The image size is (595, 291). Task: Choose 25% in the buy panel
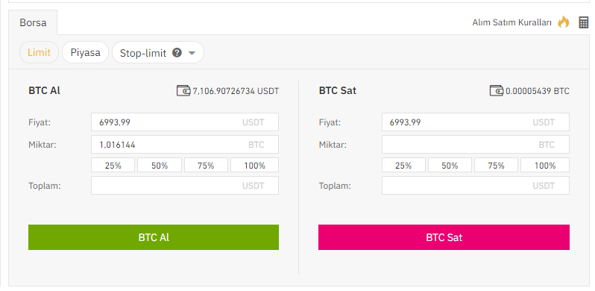[x=113, y=165]
